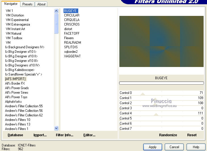Click the category list scroll up arrow
This screenshot has height=151, width=207.
point(56,11)
